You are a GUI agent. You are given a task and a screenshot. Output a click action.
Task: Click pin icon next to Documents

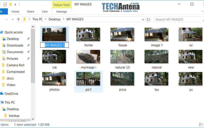click(28, 52)
